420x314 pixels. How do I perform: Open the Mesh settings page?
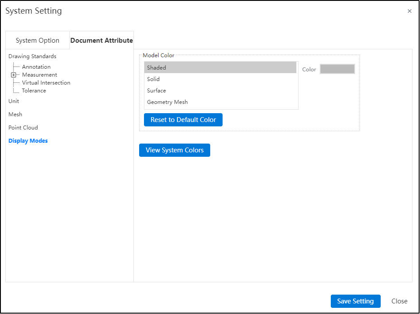pyautogui.click(x=15, y=114)
